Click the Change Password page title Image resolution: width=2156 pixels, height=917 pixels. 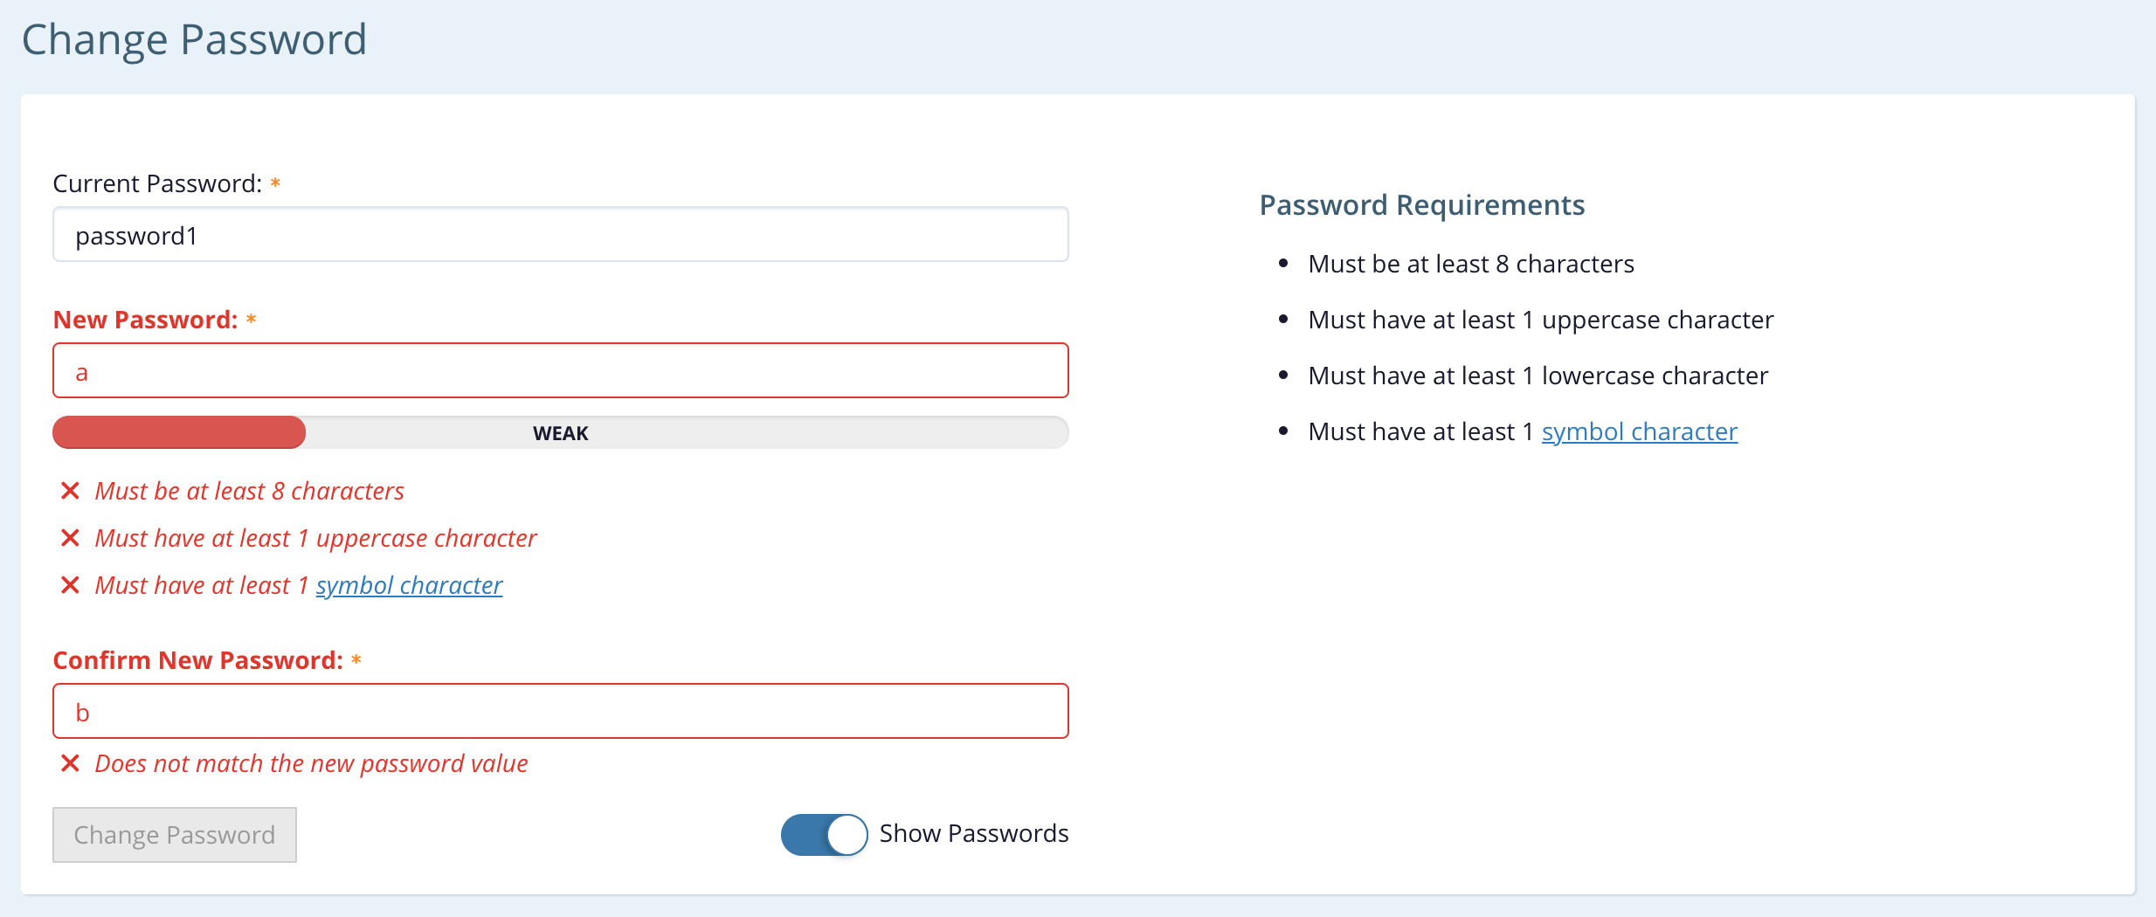(194, 40)
